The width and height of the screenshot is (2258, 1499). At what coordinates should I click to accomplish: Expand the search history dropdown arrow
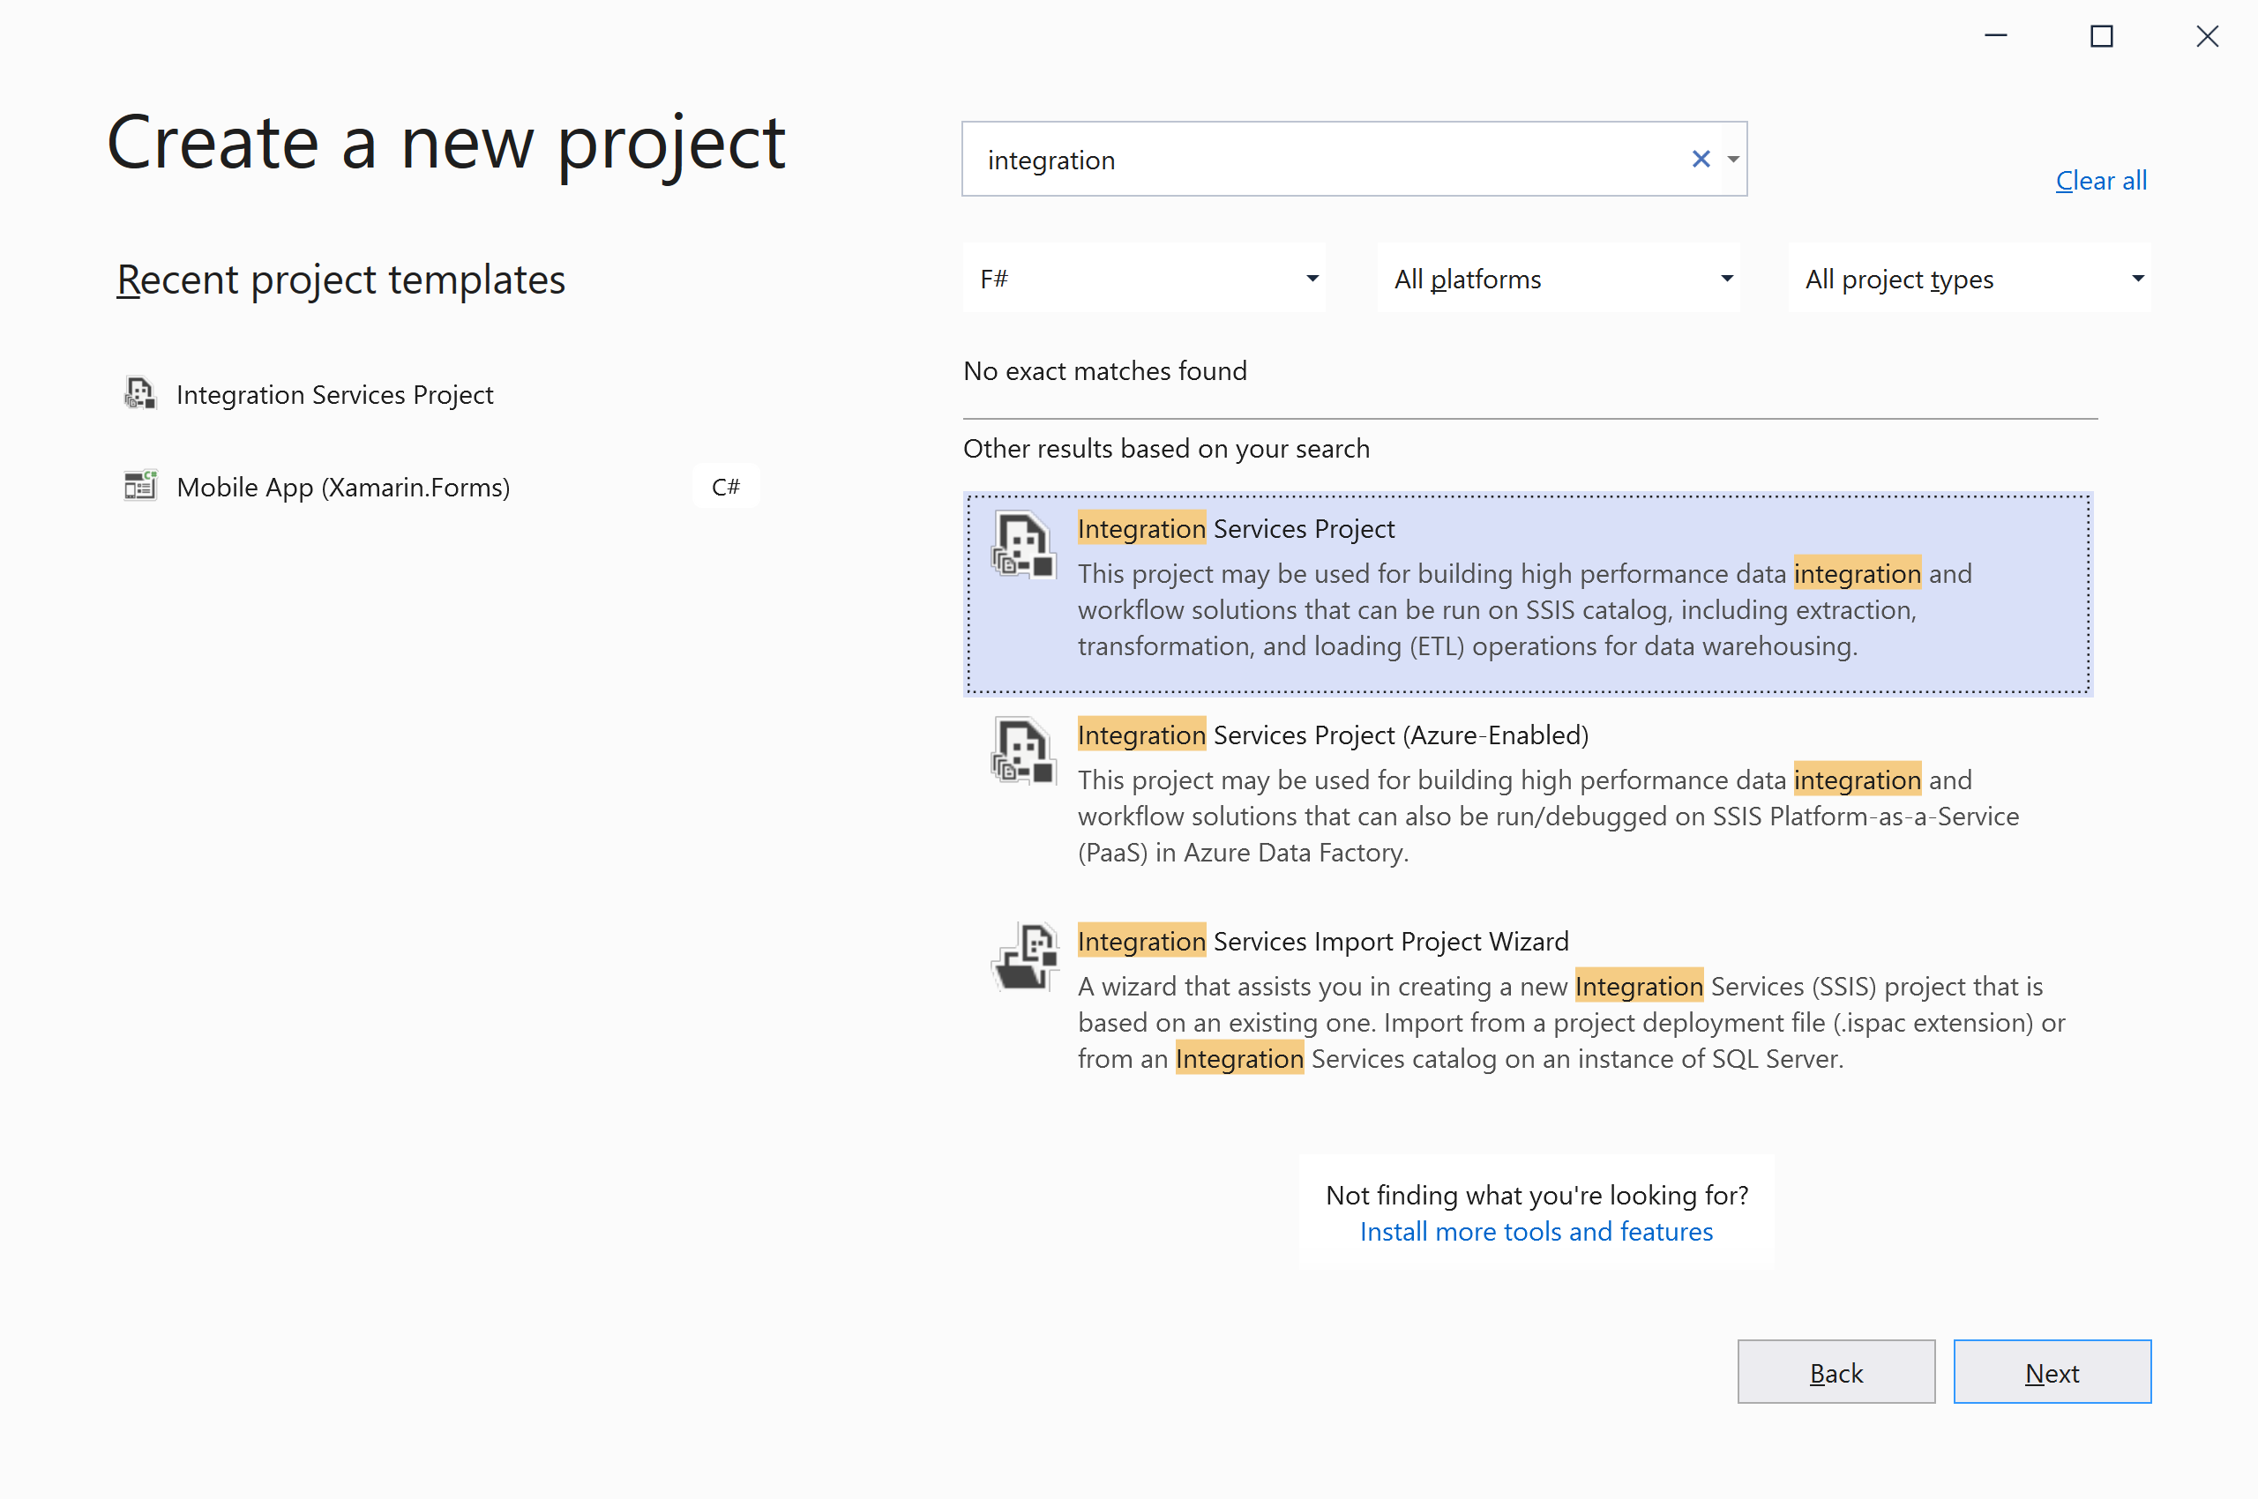pyautogui.click(x=1733, y=159)
